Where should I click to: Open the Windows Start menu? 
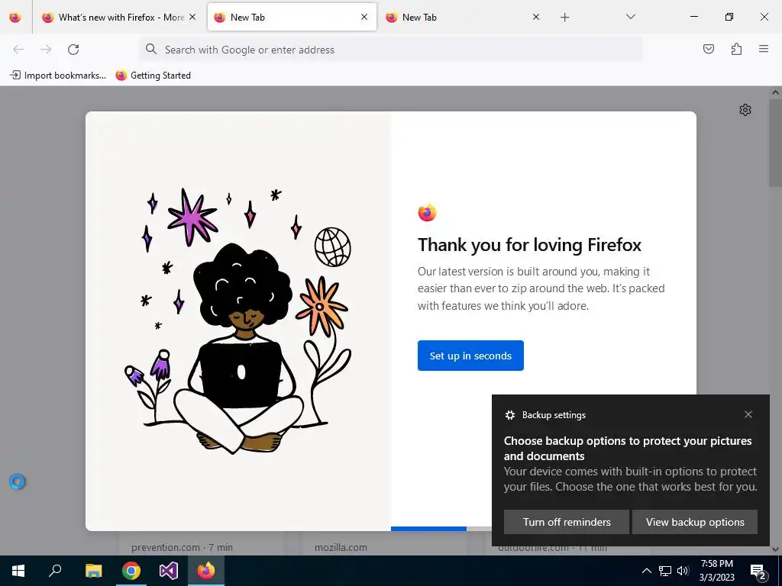[x=18, y=571]
